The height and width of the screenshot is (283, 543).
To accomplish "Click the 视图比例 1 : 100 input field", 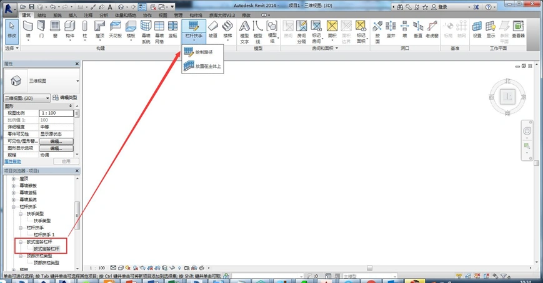I will [56, 113].
